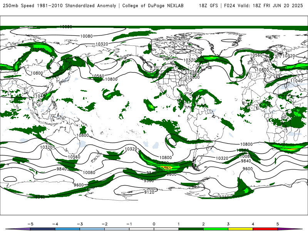Click the '18Z GFS' model label

208,6
